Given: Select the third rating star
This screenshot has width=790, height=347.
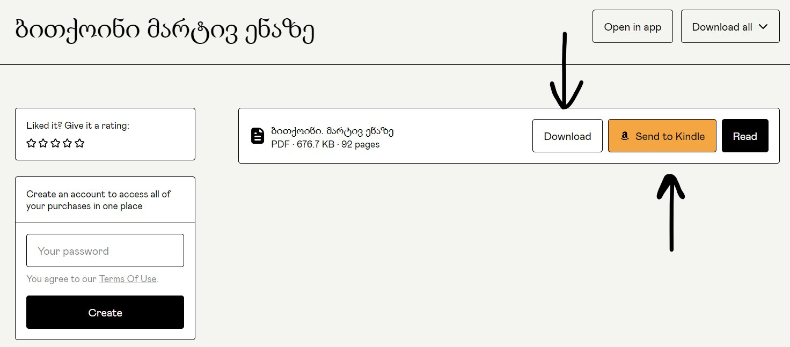Looking at the screenshot, I should pyautogui.click(x=55, y=143).
